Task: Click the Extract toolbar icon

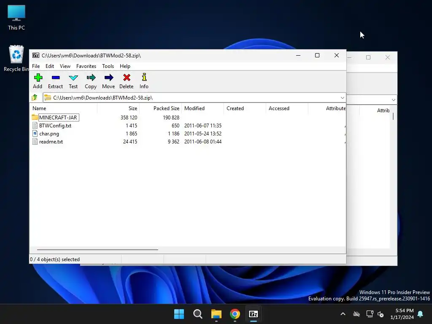Action: (56, 78)
